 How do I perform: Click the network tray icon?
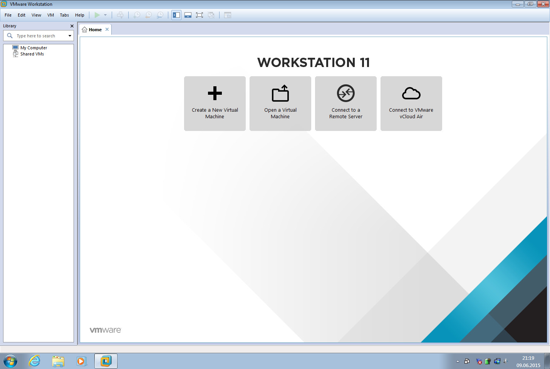click(x=497, y=361)
